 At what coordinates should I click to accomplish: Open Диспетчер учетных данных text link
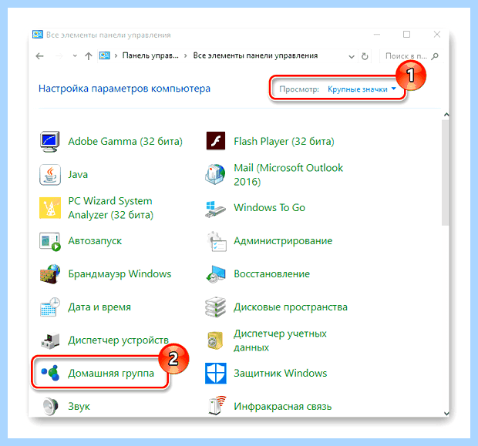tap(280, 340)
